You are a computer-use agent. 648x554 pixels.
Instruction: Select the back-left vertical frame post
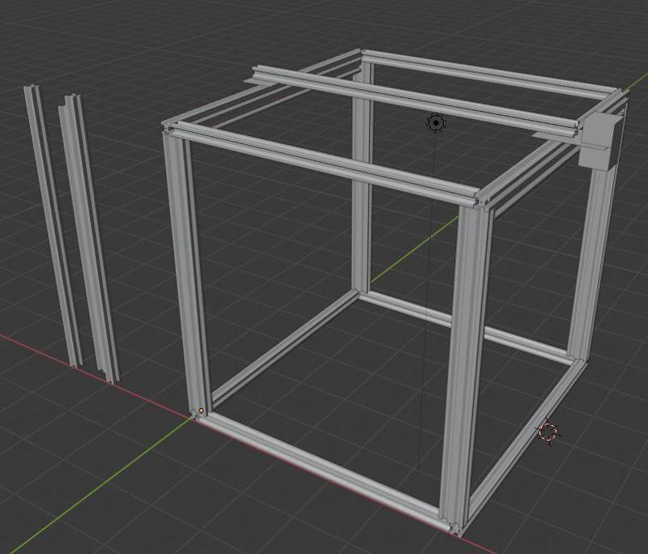click(362, 177)
